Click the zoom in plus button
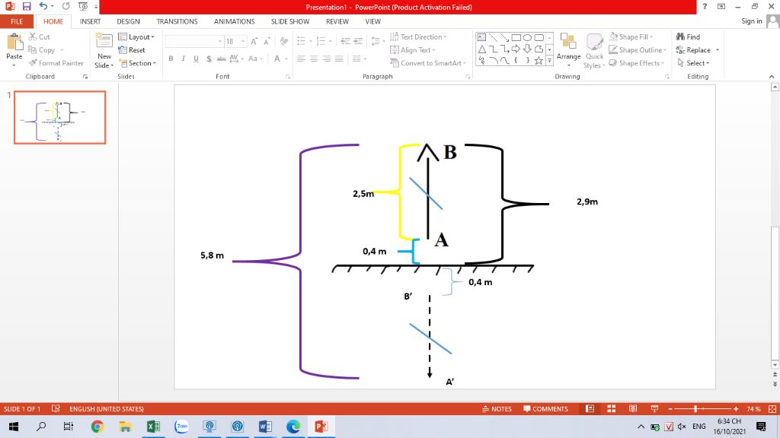Image resolution: width=780 pixels, height=438 pixels. tap(736, 408)
